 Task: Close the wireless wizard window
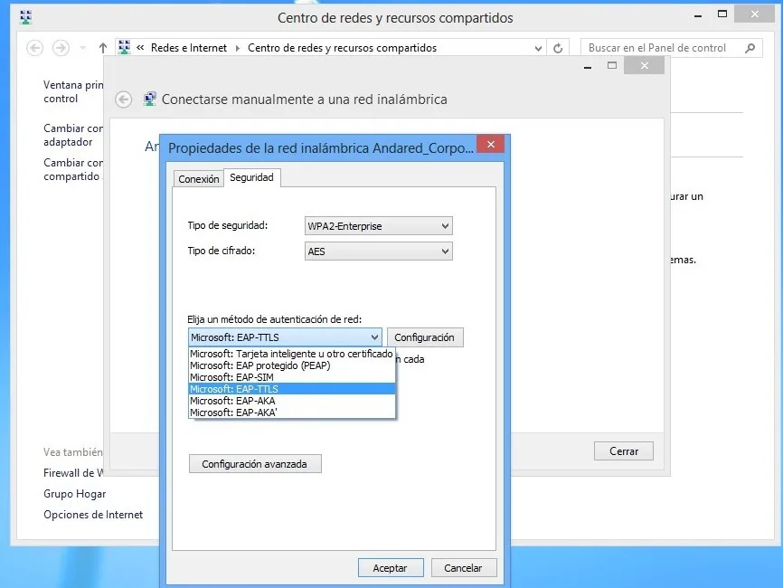coord(644,65)
